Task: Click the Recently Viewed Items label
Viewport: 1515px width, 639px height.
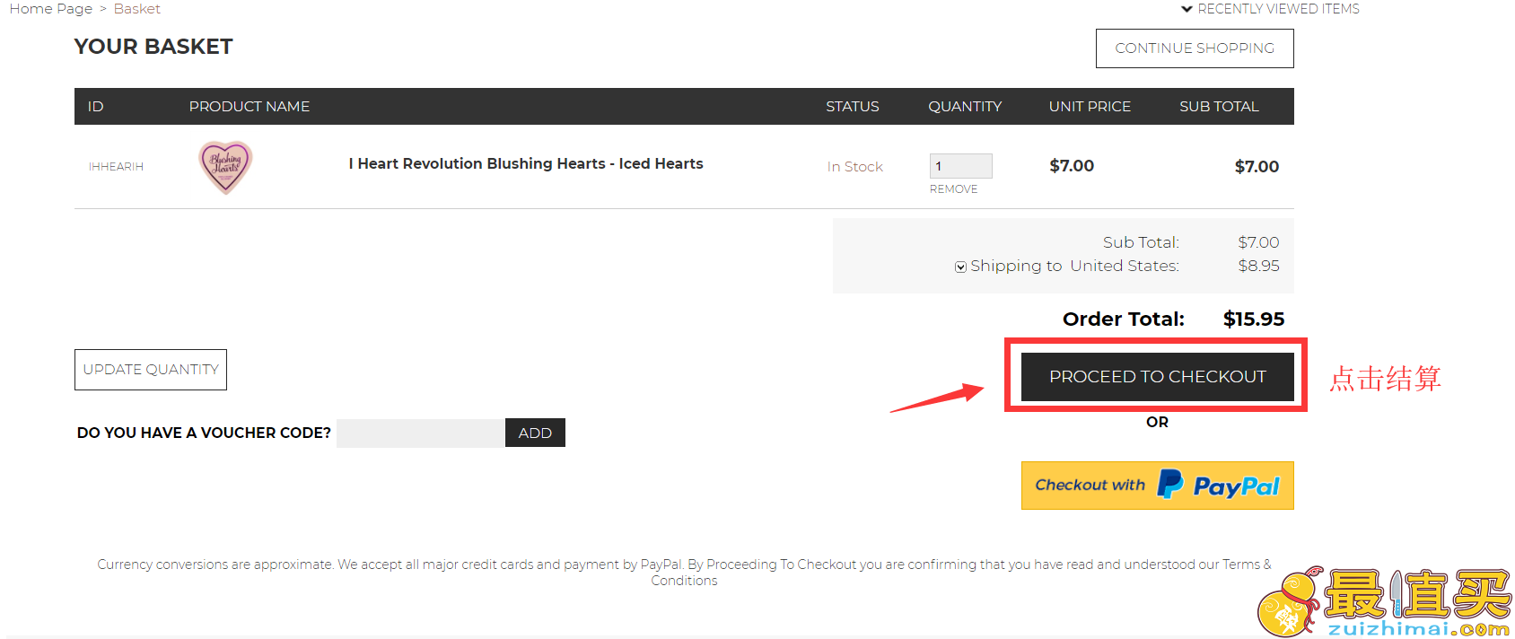Action: click(1278, 9)
